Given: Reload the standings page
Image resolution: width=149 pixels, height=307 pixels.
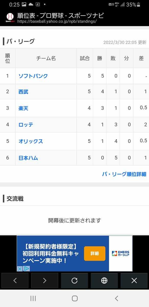Looking at the screenshot, I should click(74, 281).
